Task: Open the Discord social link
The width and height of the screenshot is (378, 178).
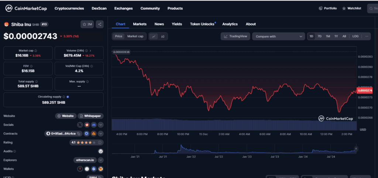Action: pyautogui.click(x=94, y=125)
